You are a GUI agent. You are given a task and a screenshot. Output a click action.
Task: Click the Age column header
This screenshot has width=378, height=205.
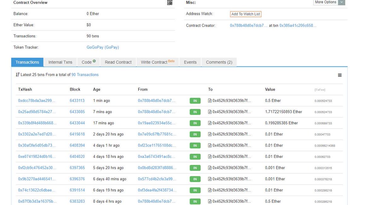coord(97,90)
